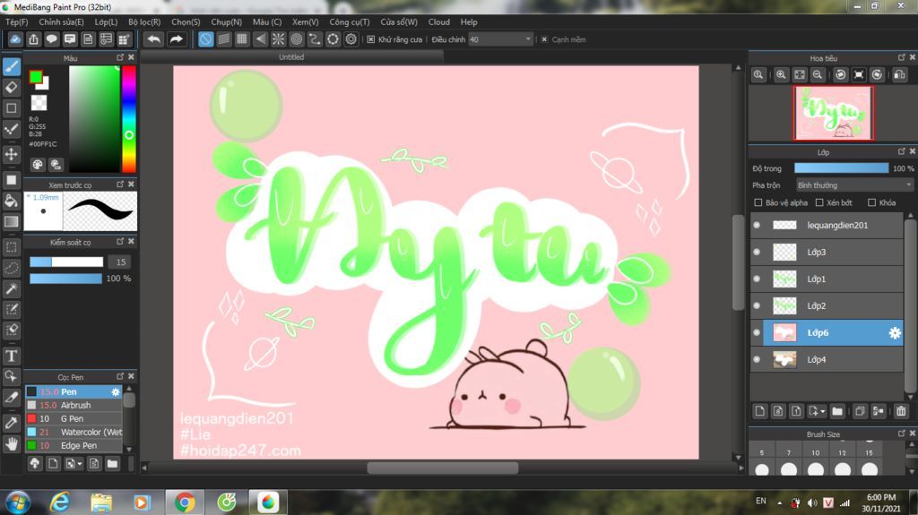918x515 pixels.
Task: Select the Bucket fill tool
Action: [x=11, y=202]
